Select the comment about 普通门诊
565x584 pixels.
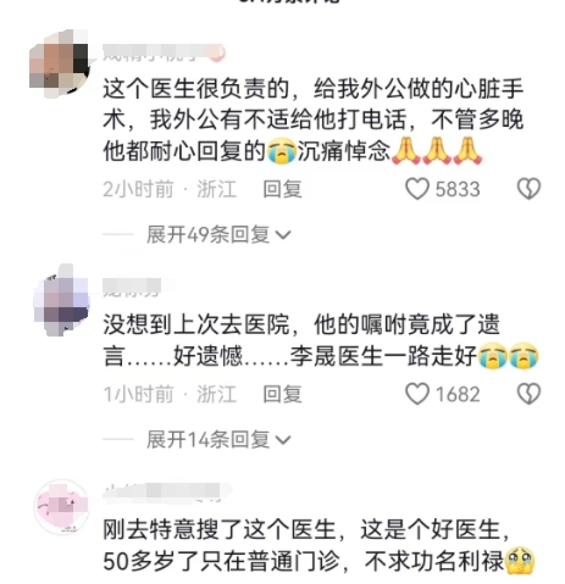pyautogui.click(x=319, y=545)
